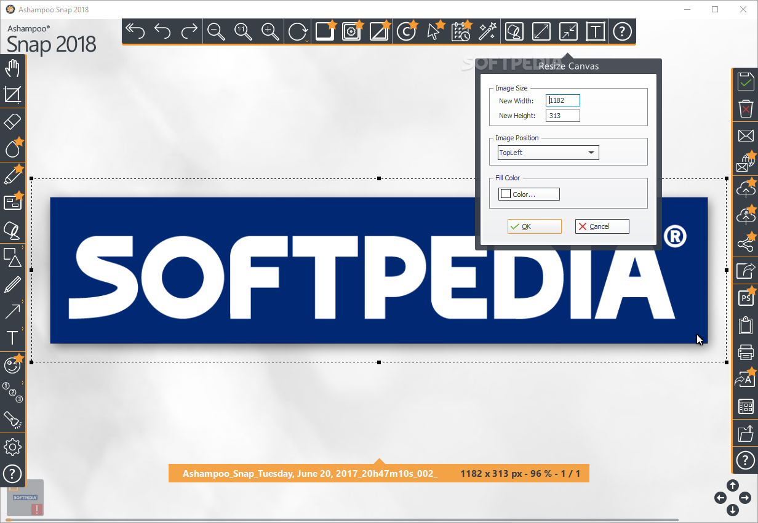Image resolution: width=758 pixels, height=523 pixels.
Task: Select the blur droplet tool
Action: point(14,148)
